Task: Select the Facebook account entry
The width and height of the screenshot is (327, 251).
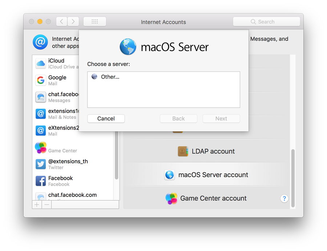Action: click(x=73, y=181)
